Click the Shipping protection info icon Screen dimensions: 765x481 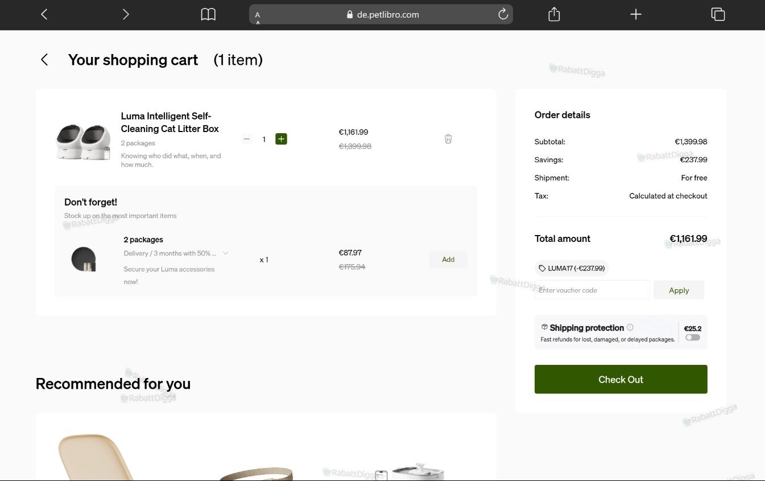(630, 327)
